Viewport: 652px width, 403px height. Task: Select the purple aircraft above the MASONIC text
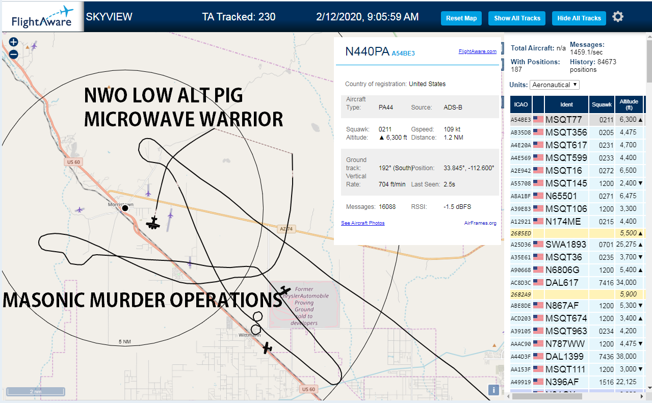coord(190,262)
